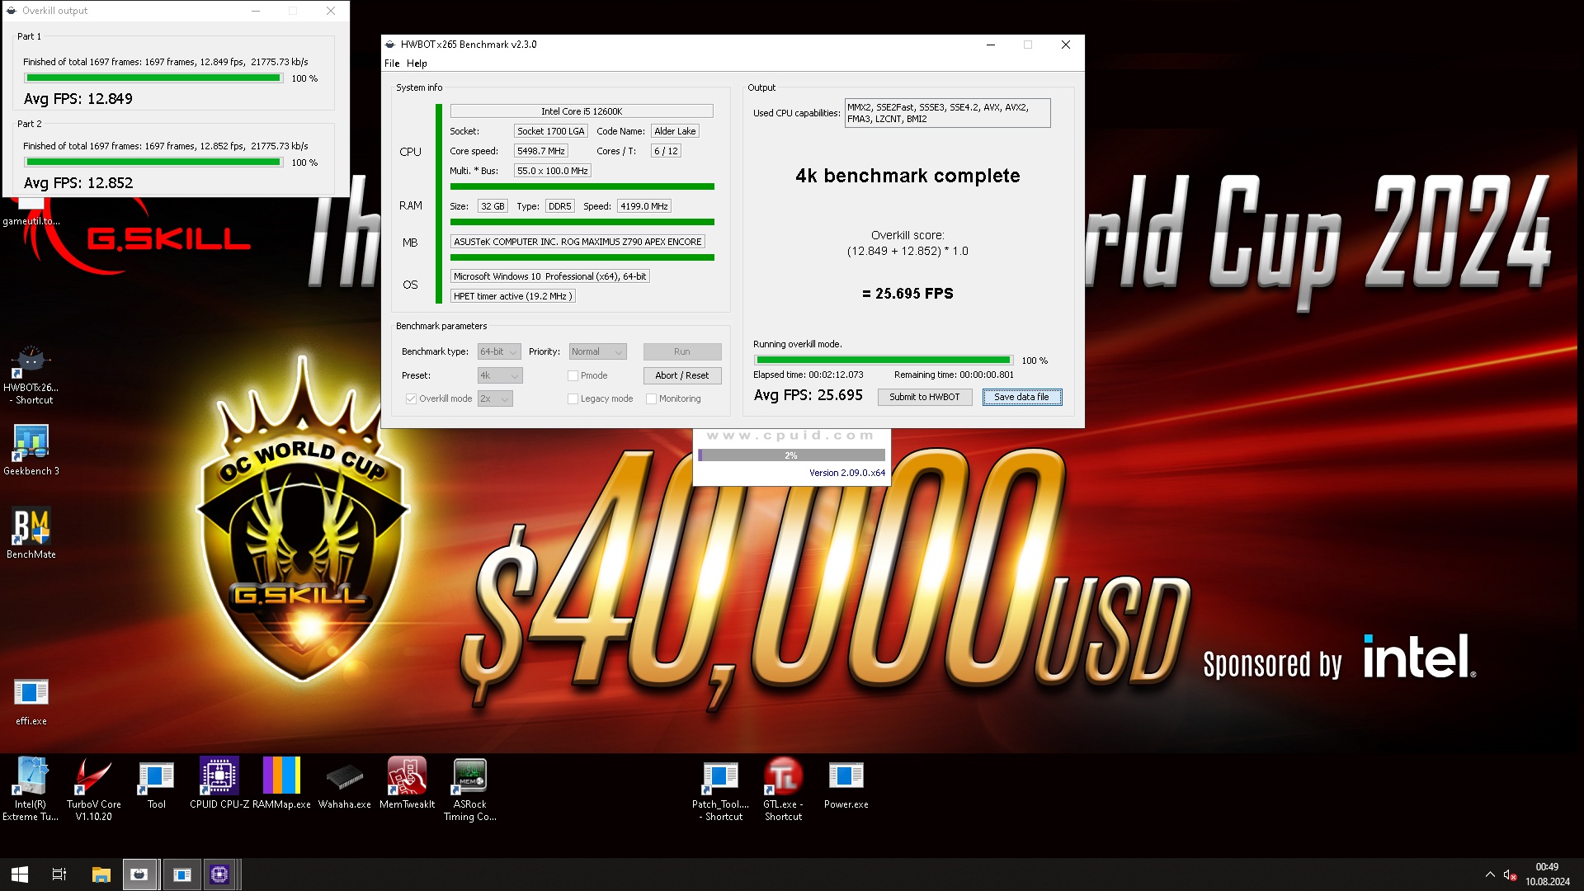Screen dimensions: 1584x891
Task: Open Task View on the taskbar
Action: tap(59, 874)
